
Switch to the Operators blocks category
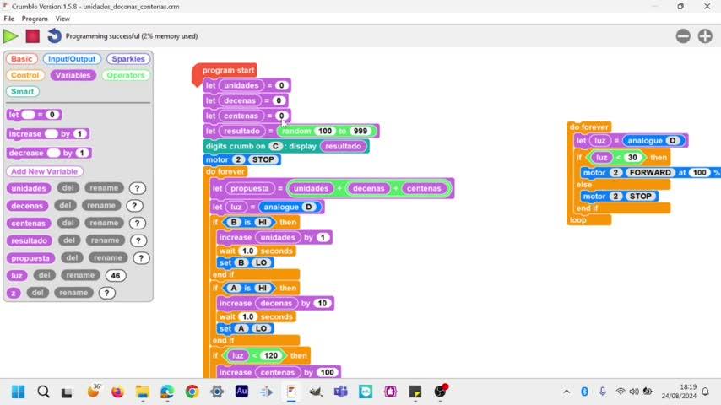[126, 75]
